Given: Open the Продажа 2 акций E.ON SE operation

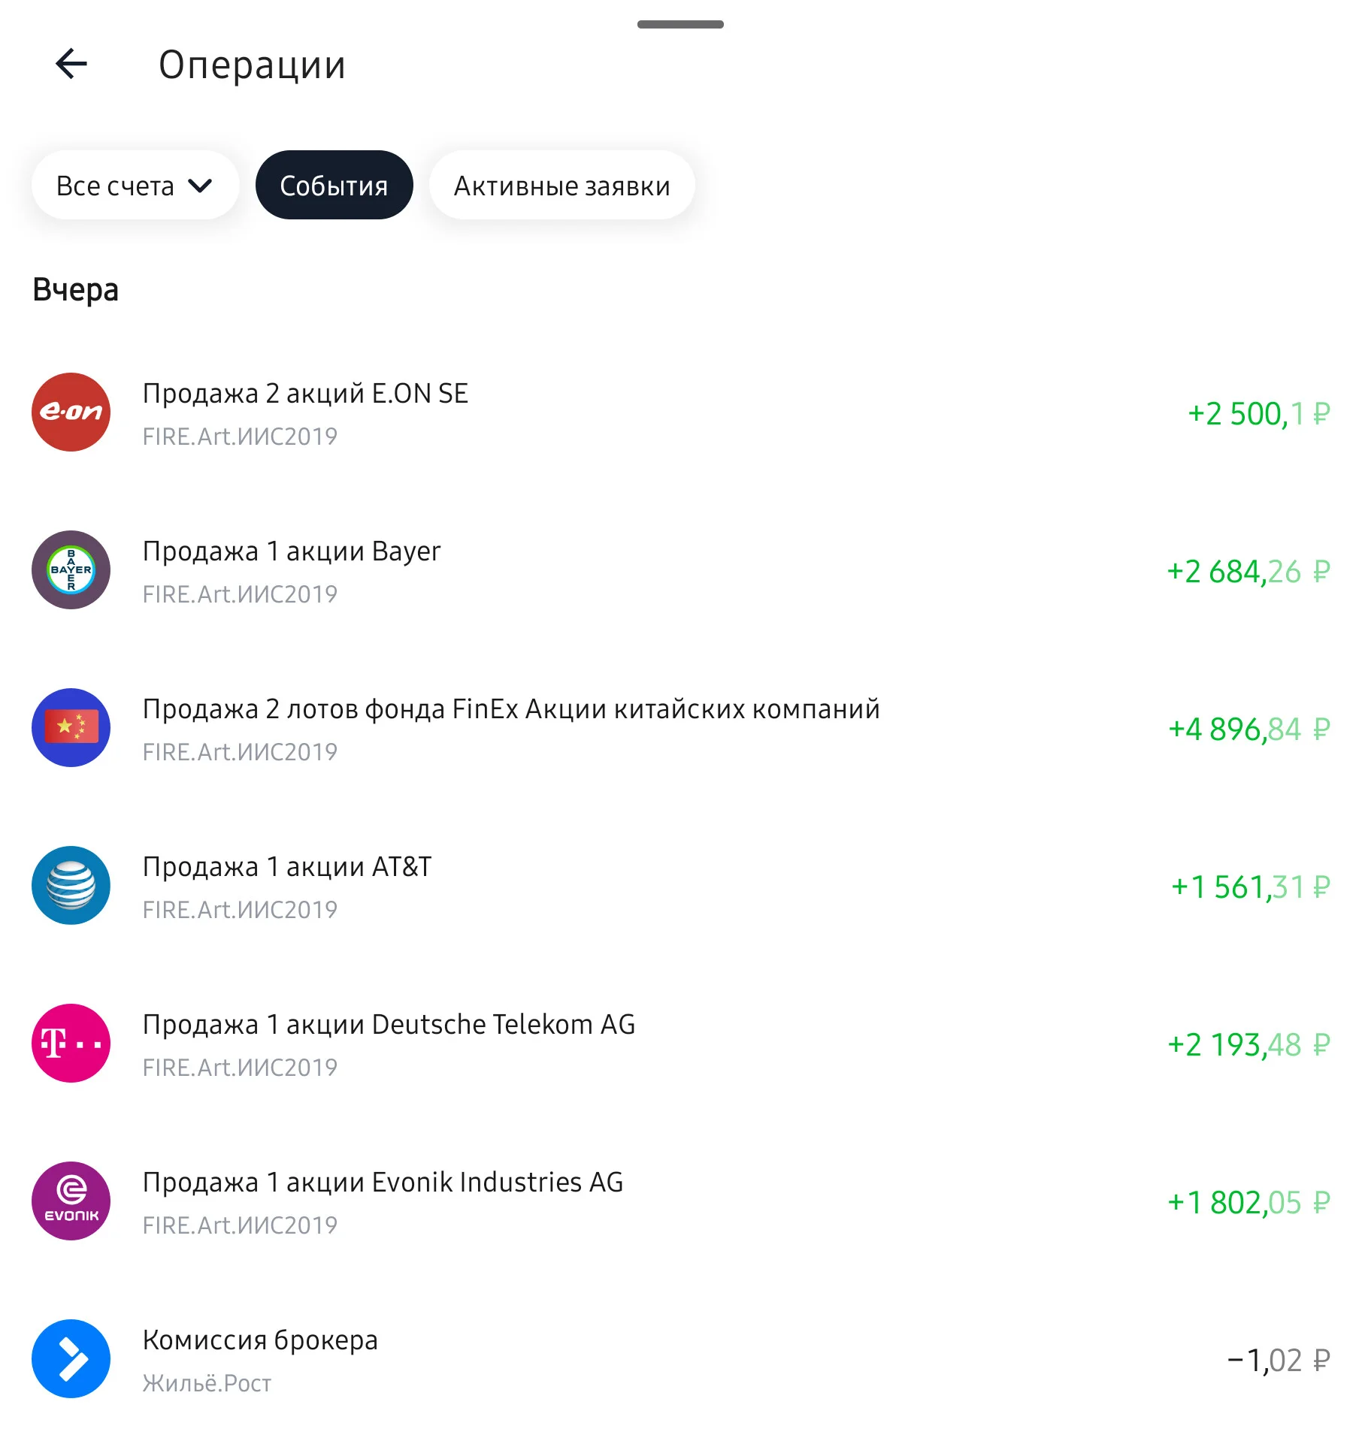Looking at the screenshot, I should coord(681,412).
